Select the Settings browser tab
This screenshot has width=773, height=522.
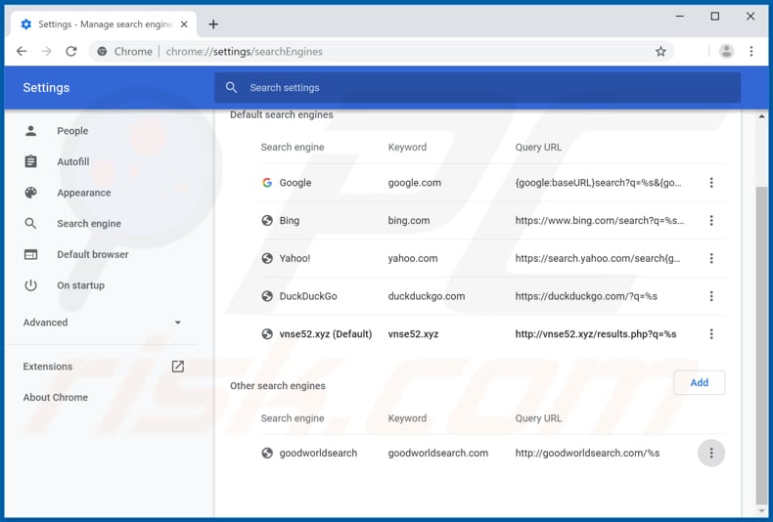pyautogui.click(x=104, y=24)
